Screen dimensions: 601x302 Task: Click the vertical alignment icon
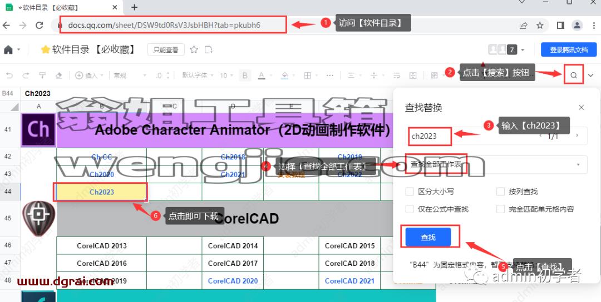point(374,75)
